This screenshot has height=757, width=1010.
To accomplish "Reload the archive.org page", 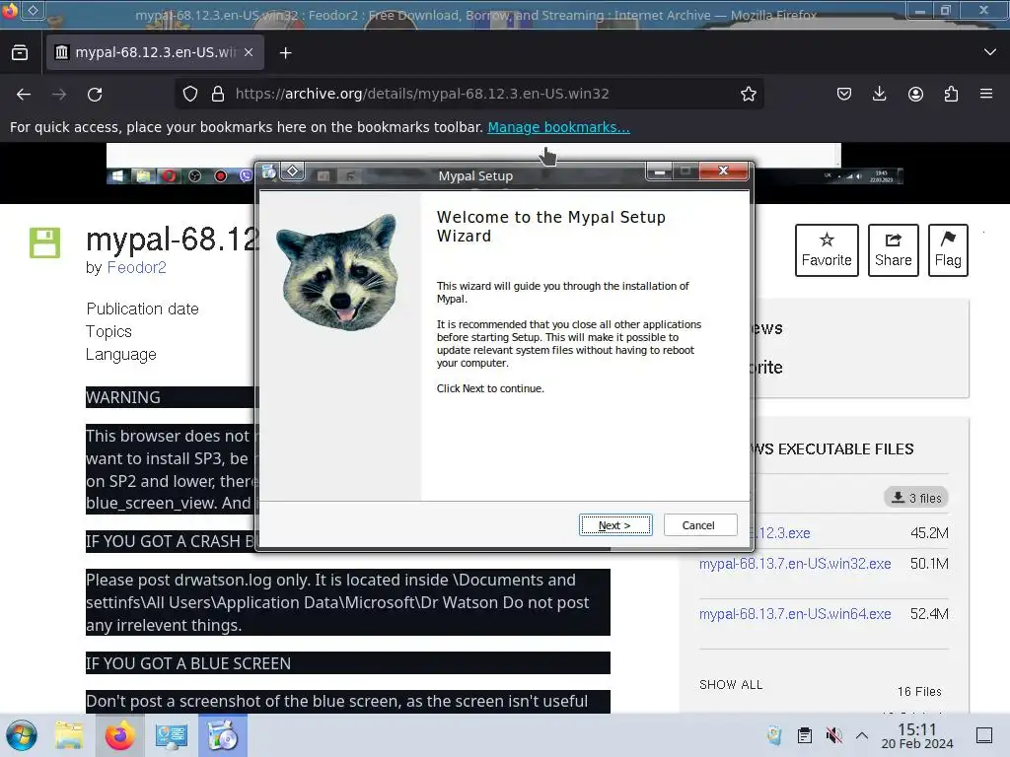I will click(x=95, y=94).
